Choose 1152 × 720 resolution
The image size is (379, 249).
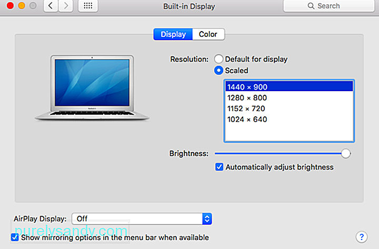(x=289, y=108)
